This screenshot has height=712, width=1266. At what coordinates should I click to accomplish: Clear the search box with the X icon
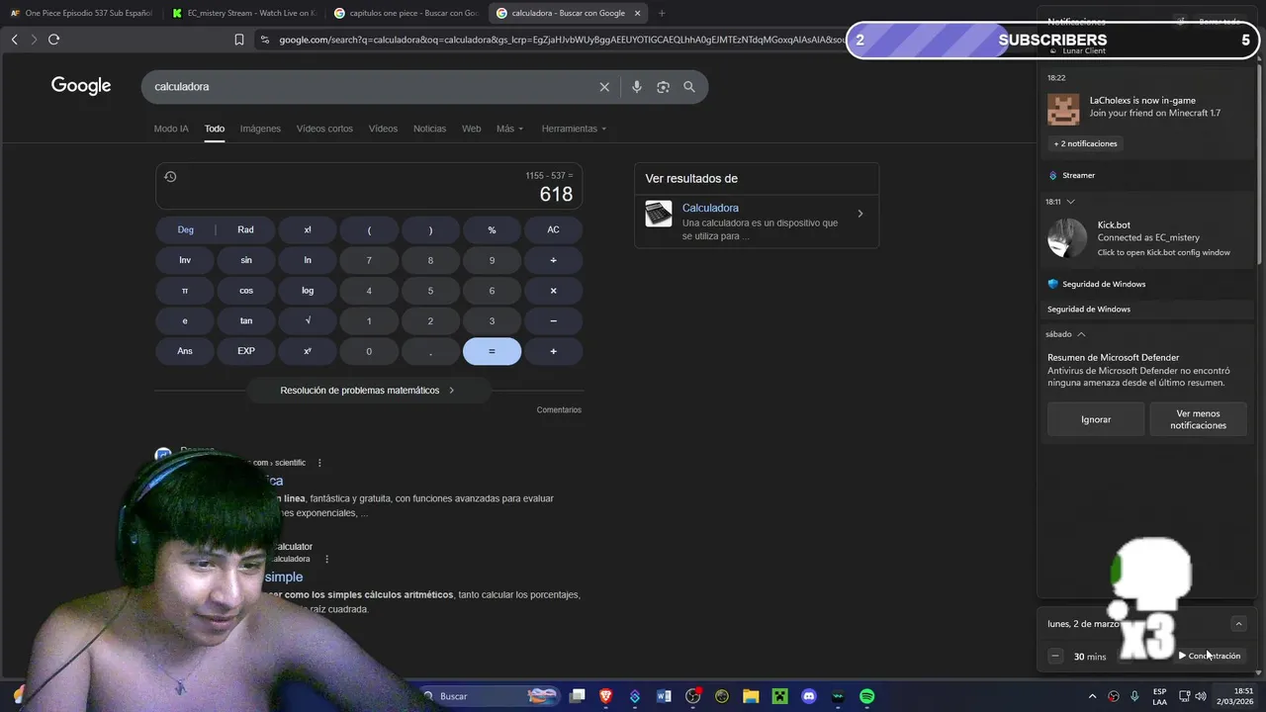604,87
